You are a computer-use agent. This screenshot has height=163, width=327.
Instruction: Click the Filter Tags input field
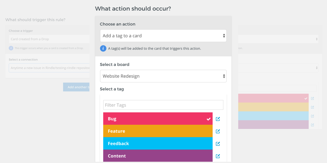(163, 105)
